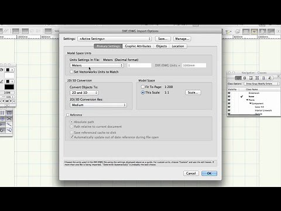
Task: Open fill style dropdown in Attributes palette
Action: (9, 70)
